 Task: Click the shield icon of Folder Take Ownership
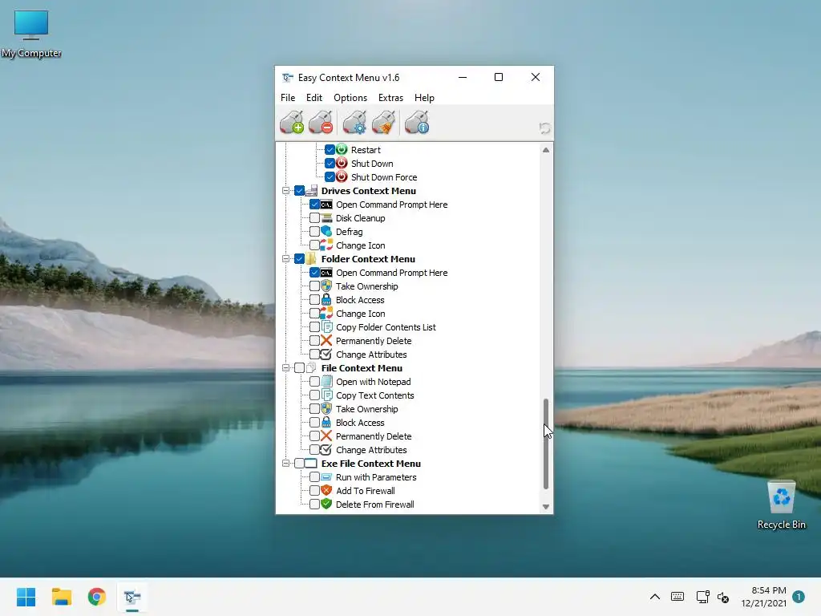[327, 286]
